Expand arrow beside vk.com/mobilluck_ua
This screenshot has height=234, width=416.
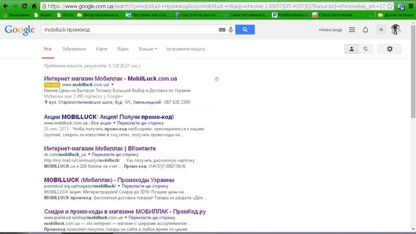(x=89, y=155)
